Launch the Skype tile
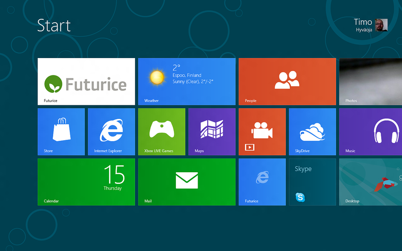Screen dimensions: 402x251 [x=312, y=182]
